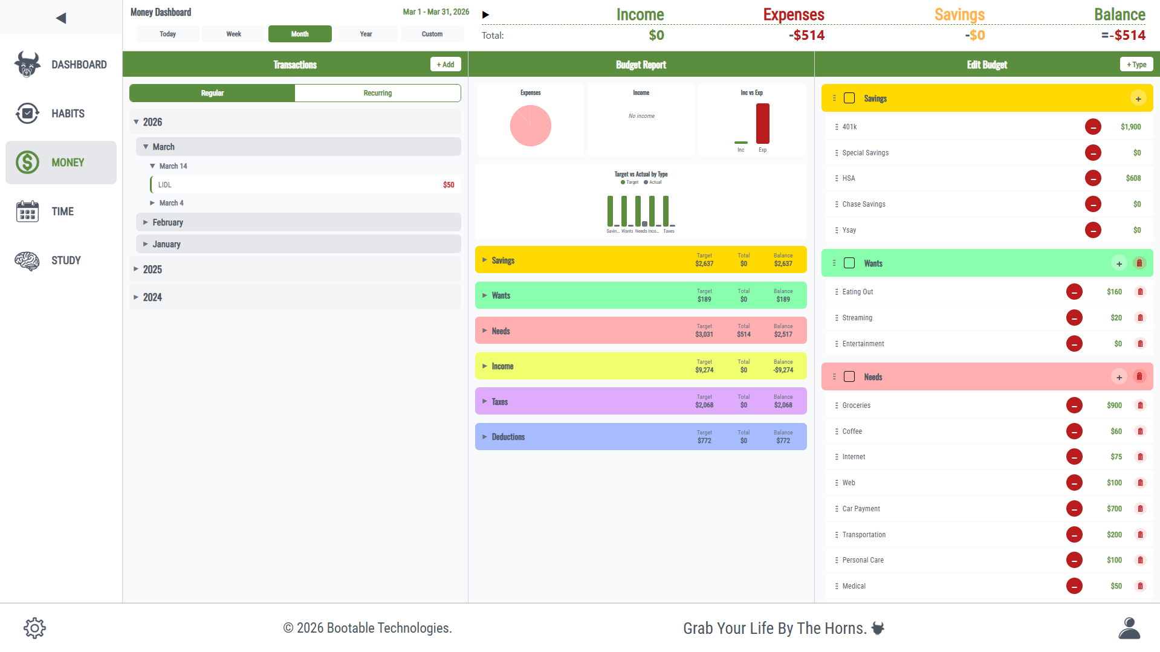Screen dimensions: 1160x652
Task: Open the Study brain icon
Action: coord(27,260)
